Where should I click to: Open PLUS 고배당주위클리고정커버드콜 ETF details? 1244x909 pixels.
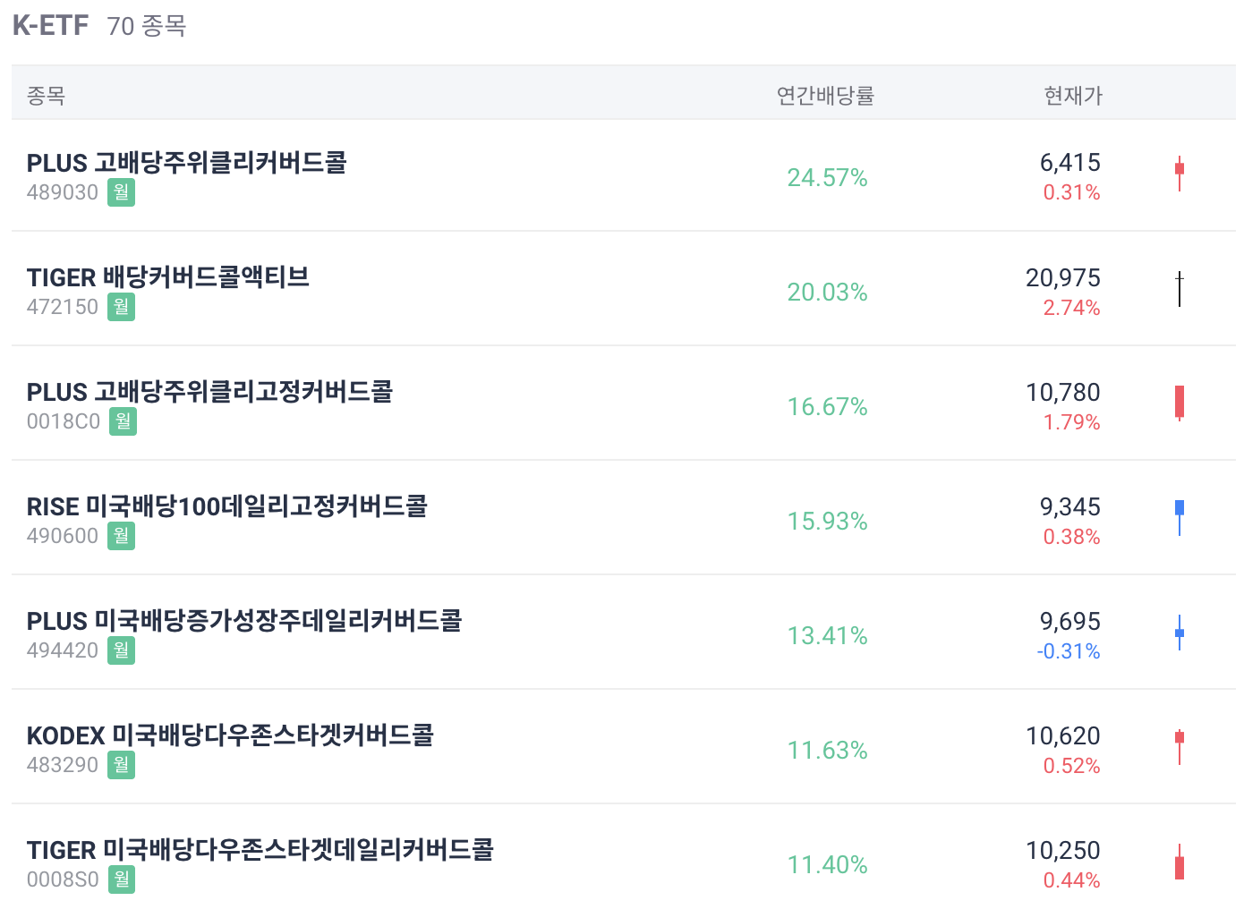point(209,392)
